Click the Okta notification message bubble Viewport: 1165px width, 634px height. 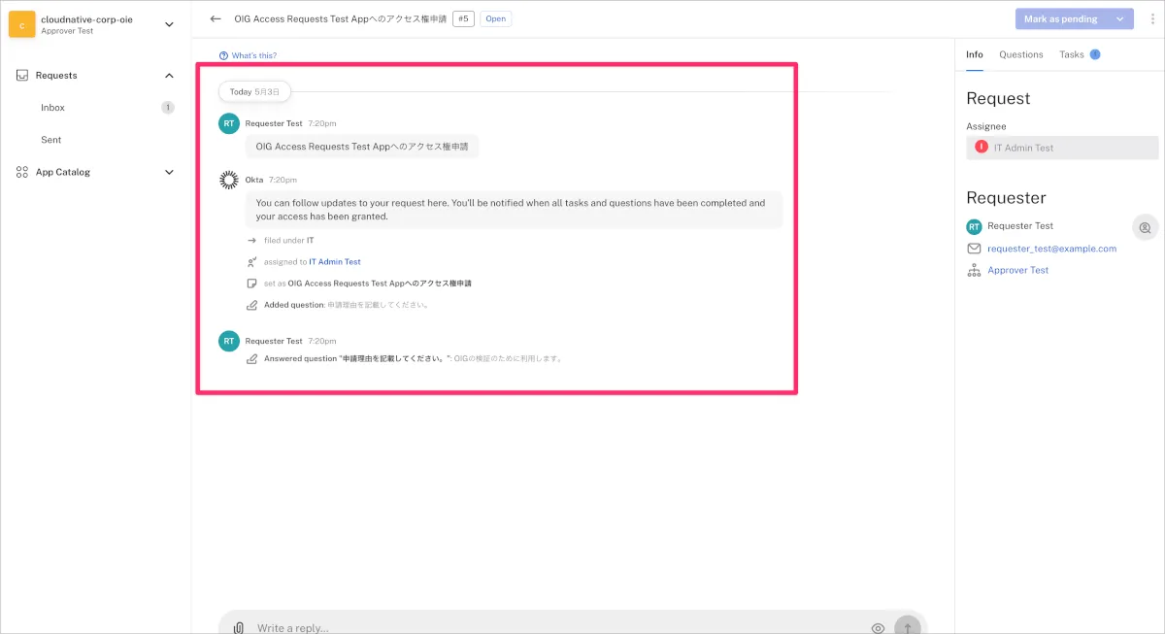pos(514,210)
